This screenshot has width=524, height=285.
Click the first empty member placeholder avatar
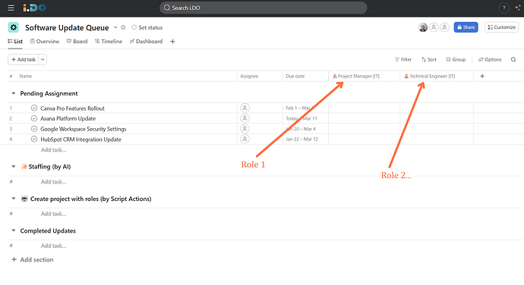(x=434, y=27)
